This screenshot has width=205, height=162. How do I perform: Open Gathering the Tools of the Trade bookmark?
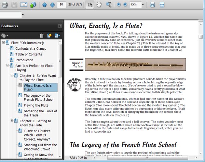click(x=40, y=113)
